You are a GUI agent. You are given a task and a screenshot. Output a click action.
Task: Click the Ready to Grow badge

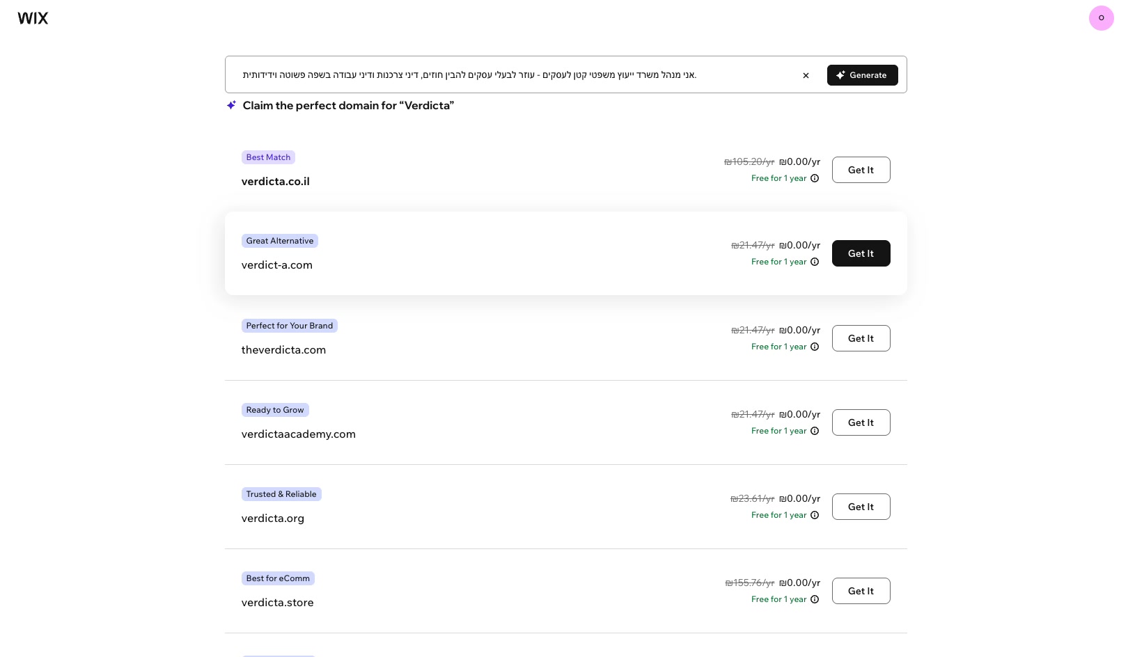tap(275, 410)
